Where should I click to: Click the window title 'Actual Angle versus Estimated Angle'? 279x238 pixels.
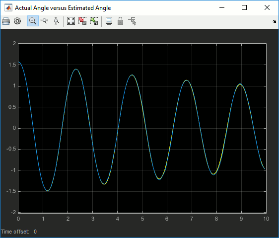[63, 8]
